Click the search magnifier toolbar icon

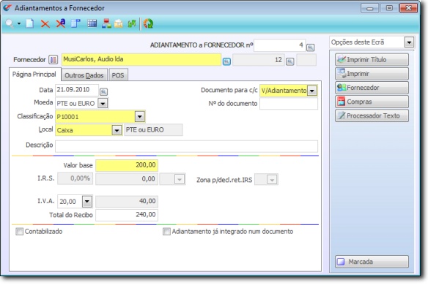10,23
